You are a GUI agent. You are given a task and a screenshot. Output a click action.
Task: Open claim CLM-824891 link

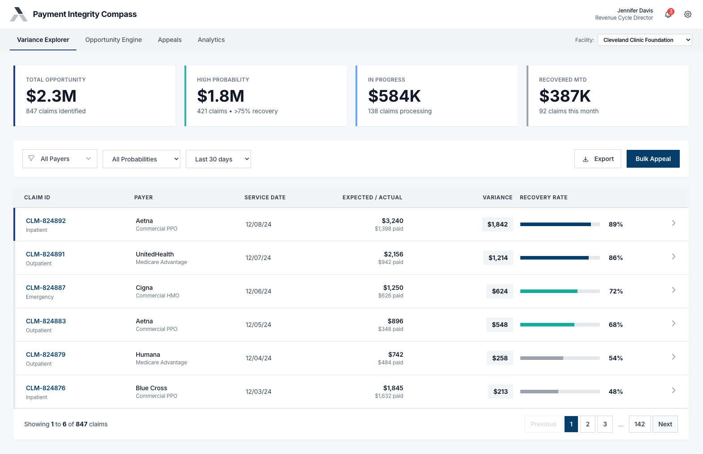tap(45, 254)
